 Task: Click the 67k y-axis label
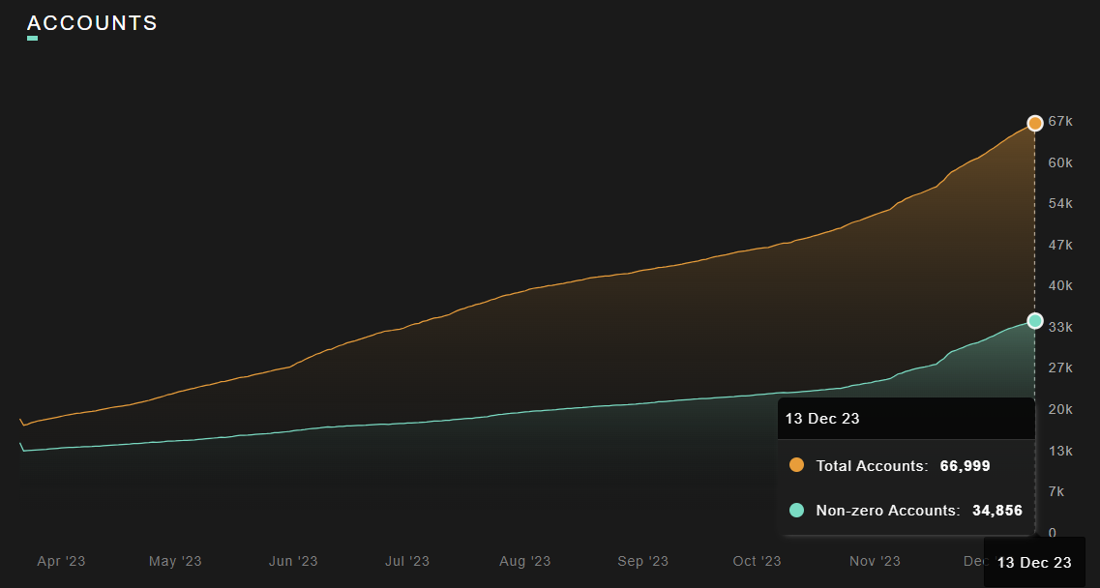point(1060,122)
